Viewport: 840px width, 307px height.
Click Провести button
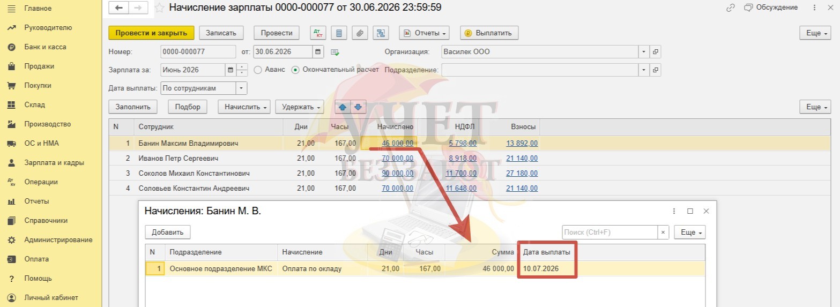(277, 33)
